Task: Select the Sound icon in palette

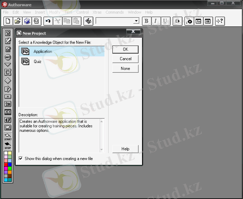Action: pos(8,120)
